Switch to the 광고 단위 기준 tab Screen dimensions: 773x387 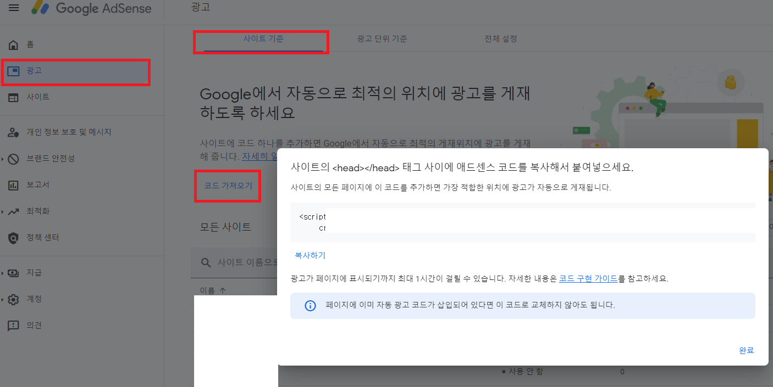[x=382, y=39]
